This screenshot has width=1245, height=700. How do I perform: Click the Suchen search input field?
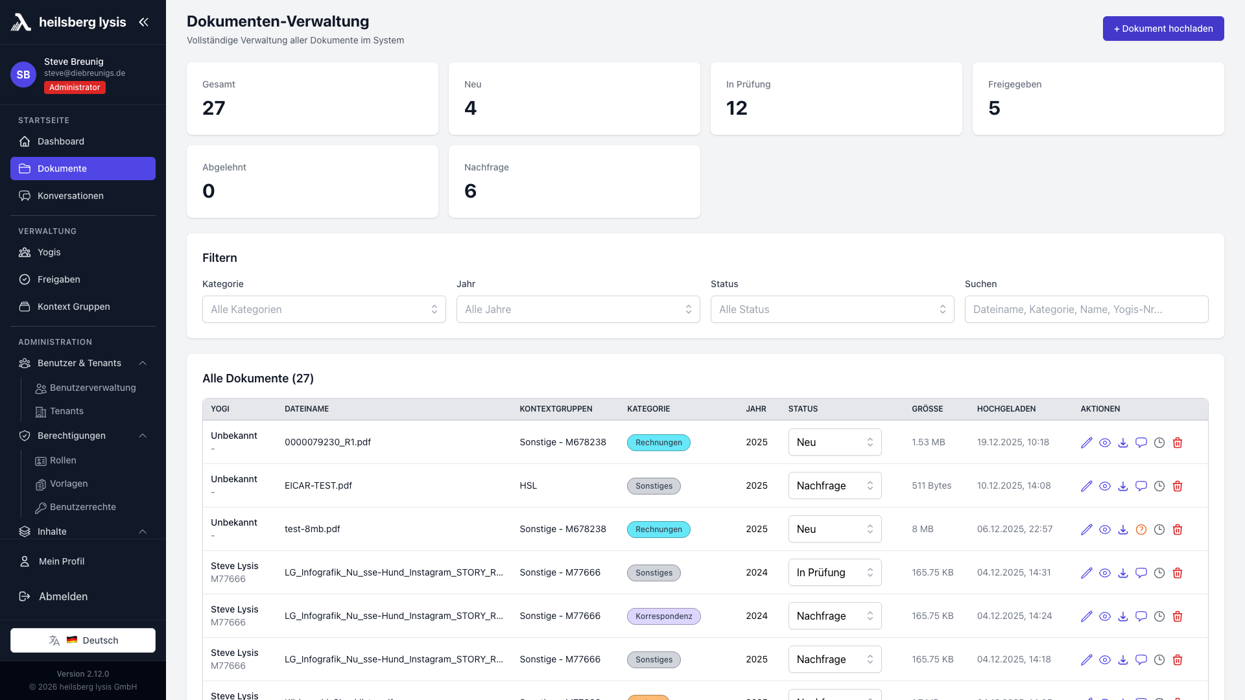point(1086,309)
